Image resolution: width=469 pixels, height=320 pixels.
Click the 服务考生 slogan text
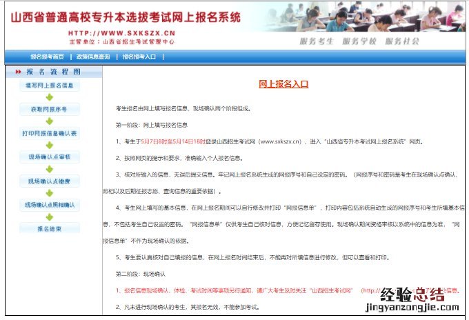(x=317, y=41)
